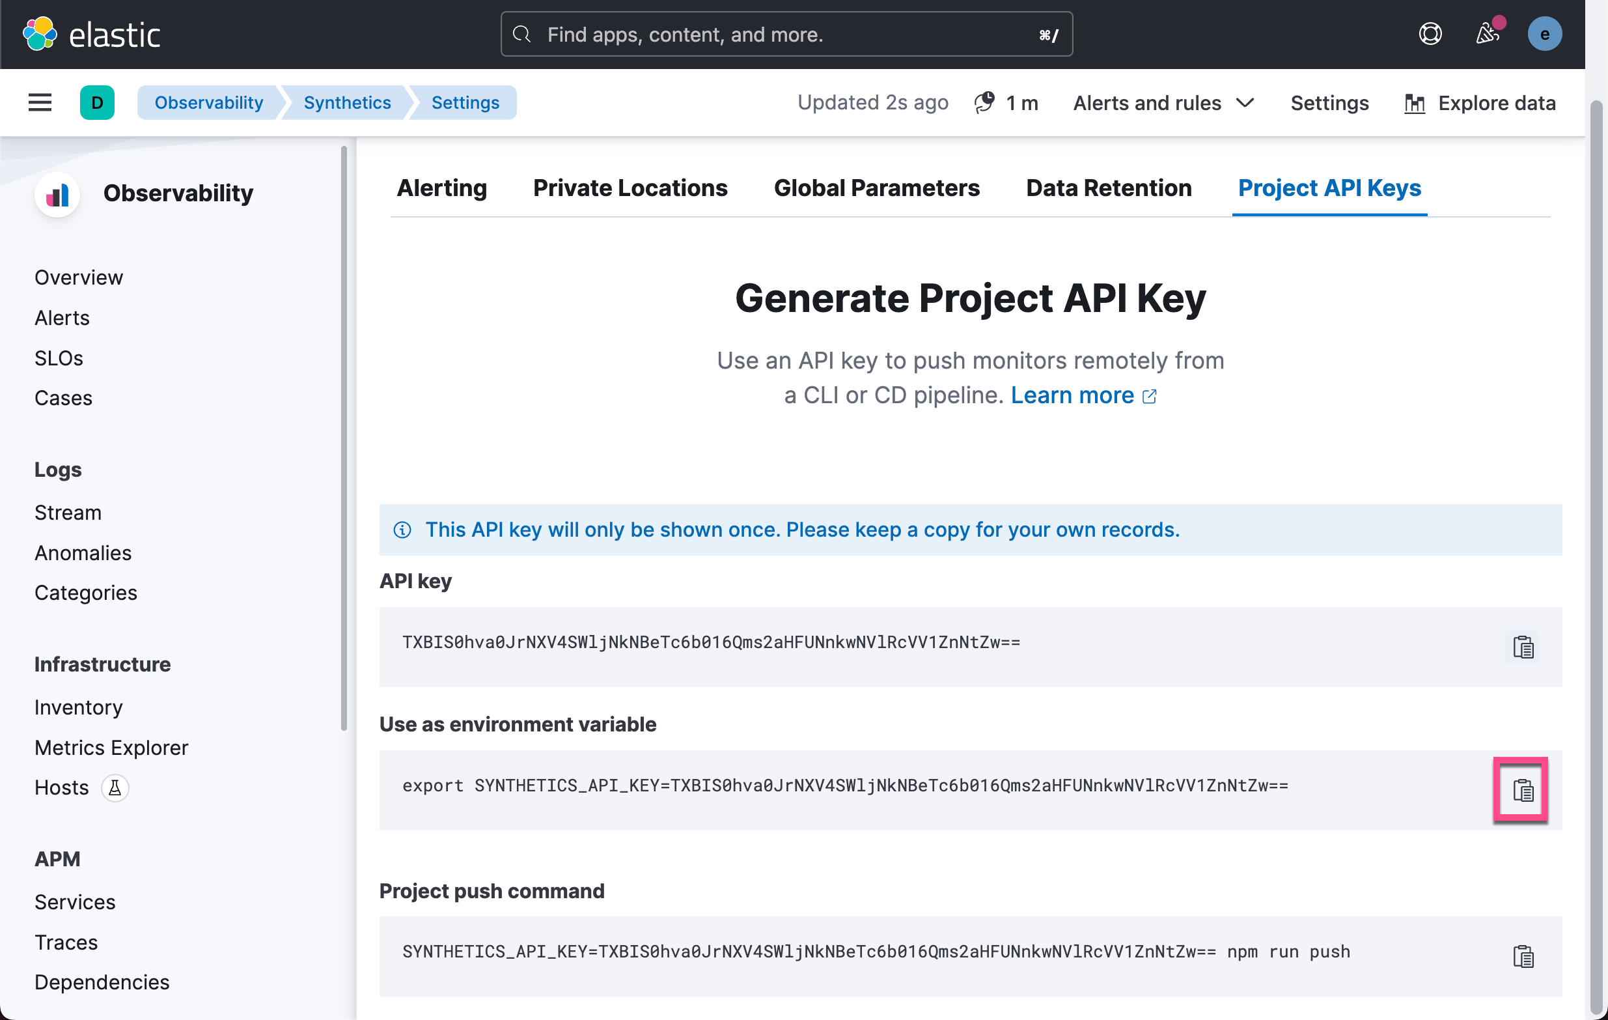This screenshot has width=1608, height=1020.
Task: Copy the API key to clipboard
Action: [1523, 647]
